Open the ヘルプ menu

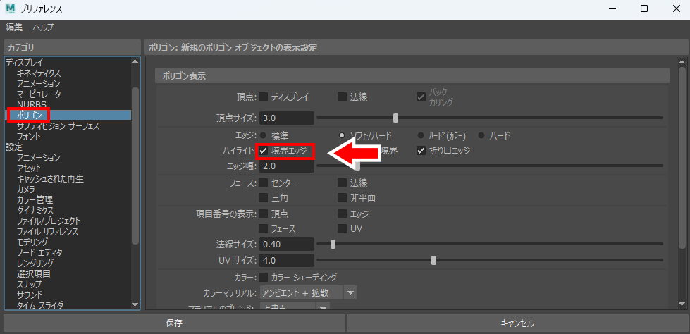tap(43, 27)
